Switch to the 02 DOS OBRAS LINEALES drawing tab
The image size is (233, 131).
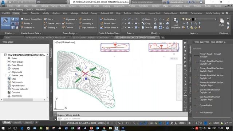click(x=91, y=37)
